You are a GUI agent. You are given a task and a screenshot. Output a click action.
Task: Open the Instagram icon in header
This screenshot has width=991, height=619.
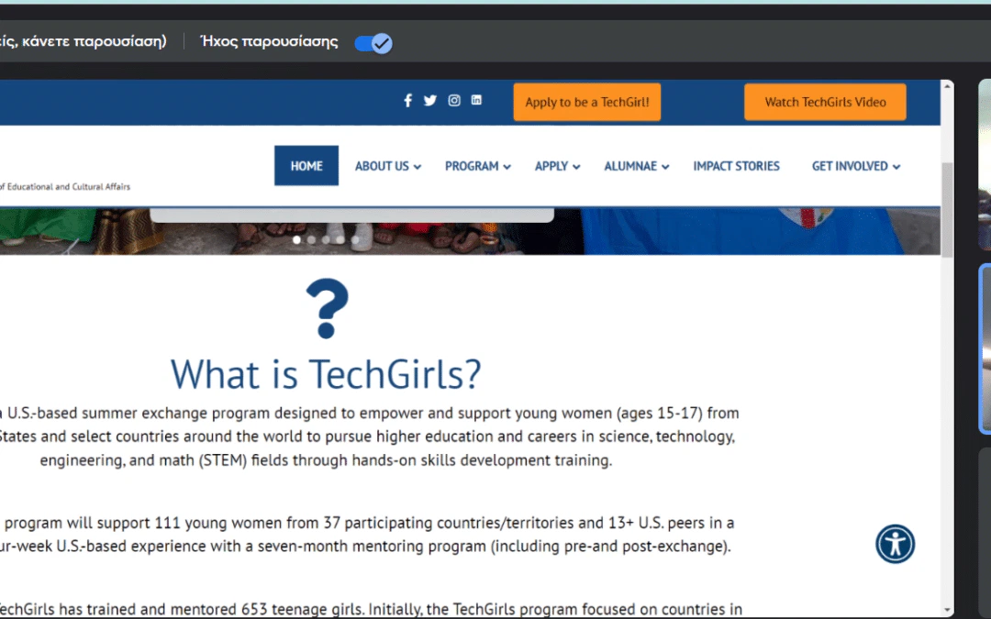453,101
